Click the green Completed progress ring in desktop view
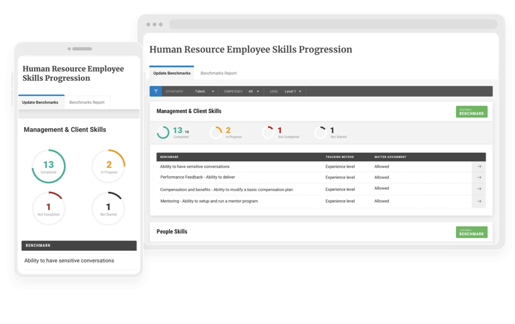This screenshot has height=324, width=515. tap(163, 133)
